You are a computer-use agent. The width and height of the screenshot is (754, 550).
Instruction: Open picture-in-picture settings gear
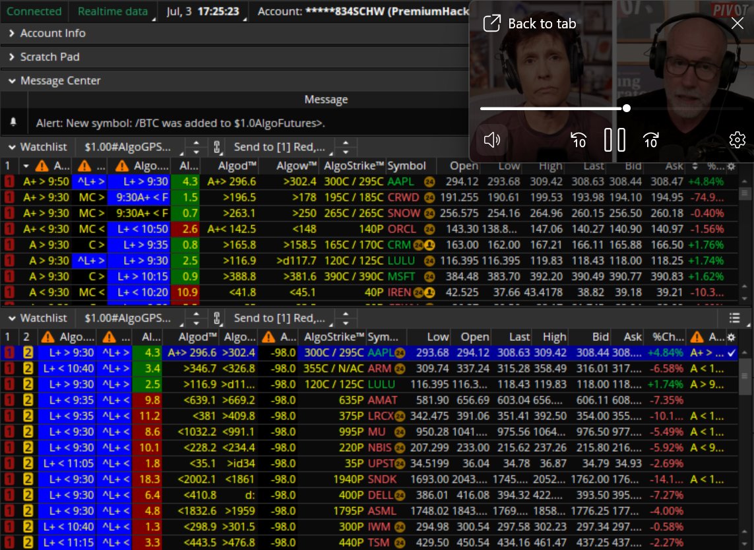coord(737,140)
